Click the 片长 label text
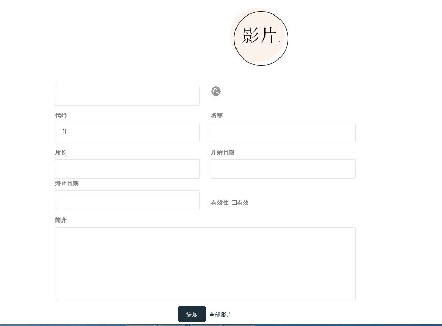 61,152
